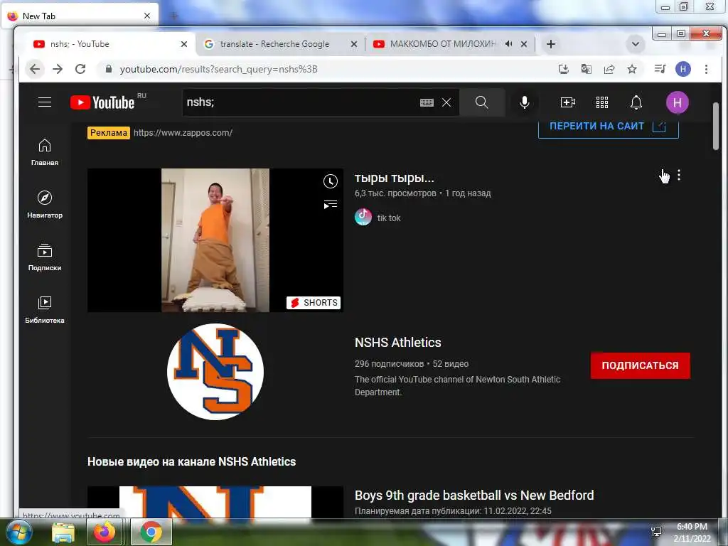The width and height of the screenshot is (728, 546).
Task: Click the translate page icon in address bar
Action: [x=587, y=69]
